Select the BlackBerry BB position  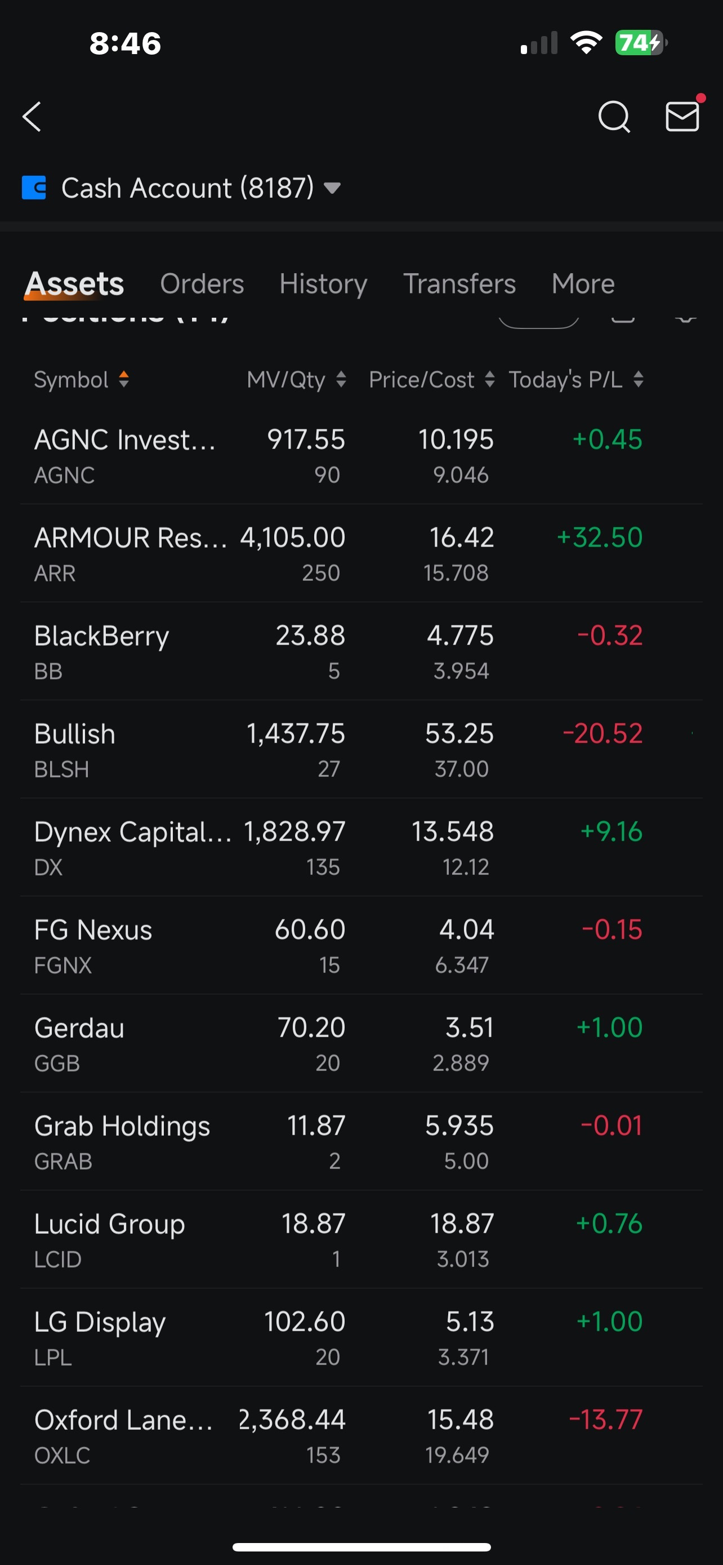tap(361, 651)
